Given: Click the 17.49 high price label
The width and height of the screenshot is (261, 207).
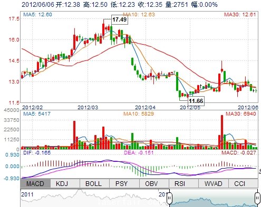Looking at the screenshot, I should [x=120, y=19].
